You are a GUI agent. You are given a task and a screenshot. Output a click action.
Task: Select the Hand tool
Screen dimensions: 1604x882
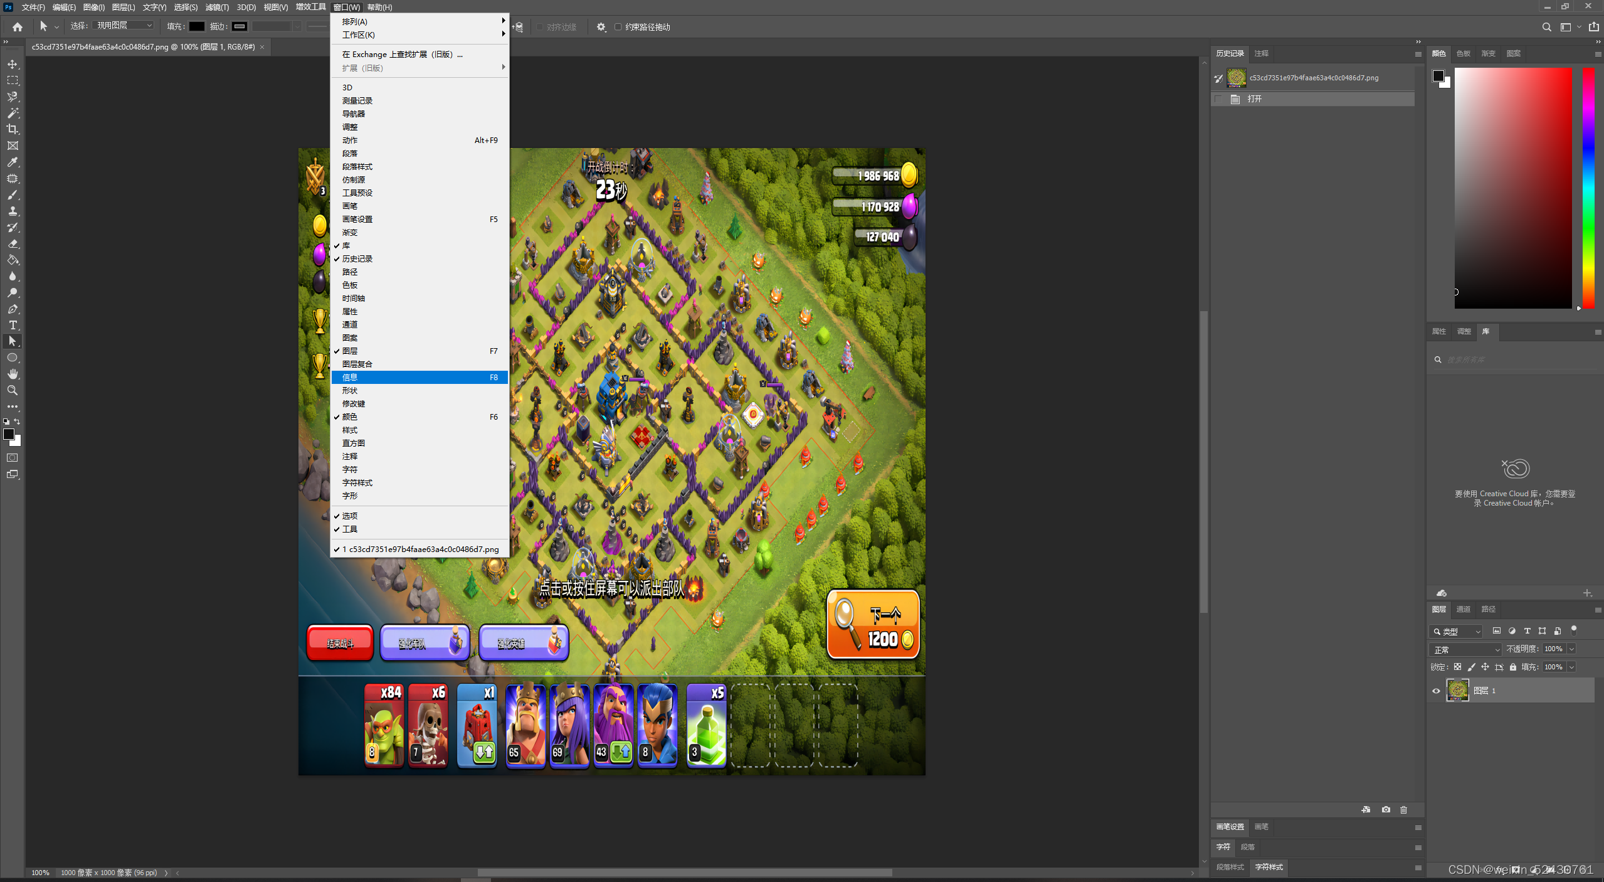(x=13, y=374)
